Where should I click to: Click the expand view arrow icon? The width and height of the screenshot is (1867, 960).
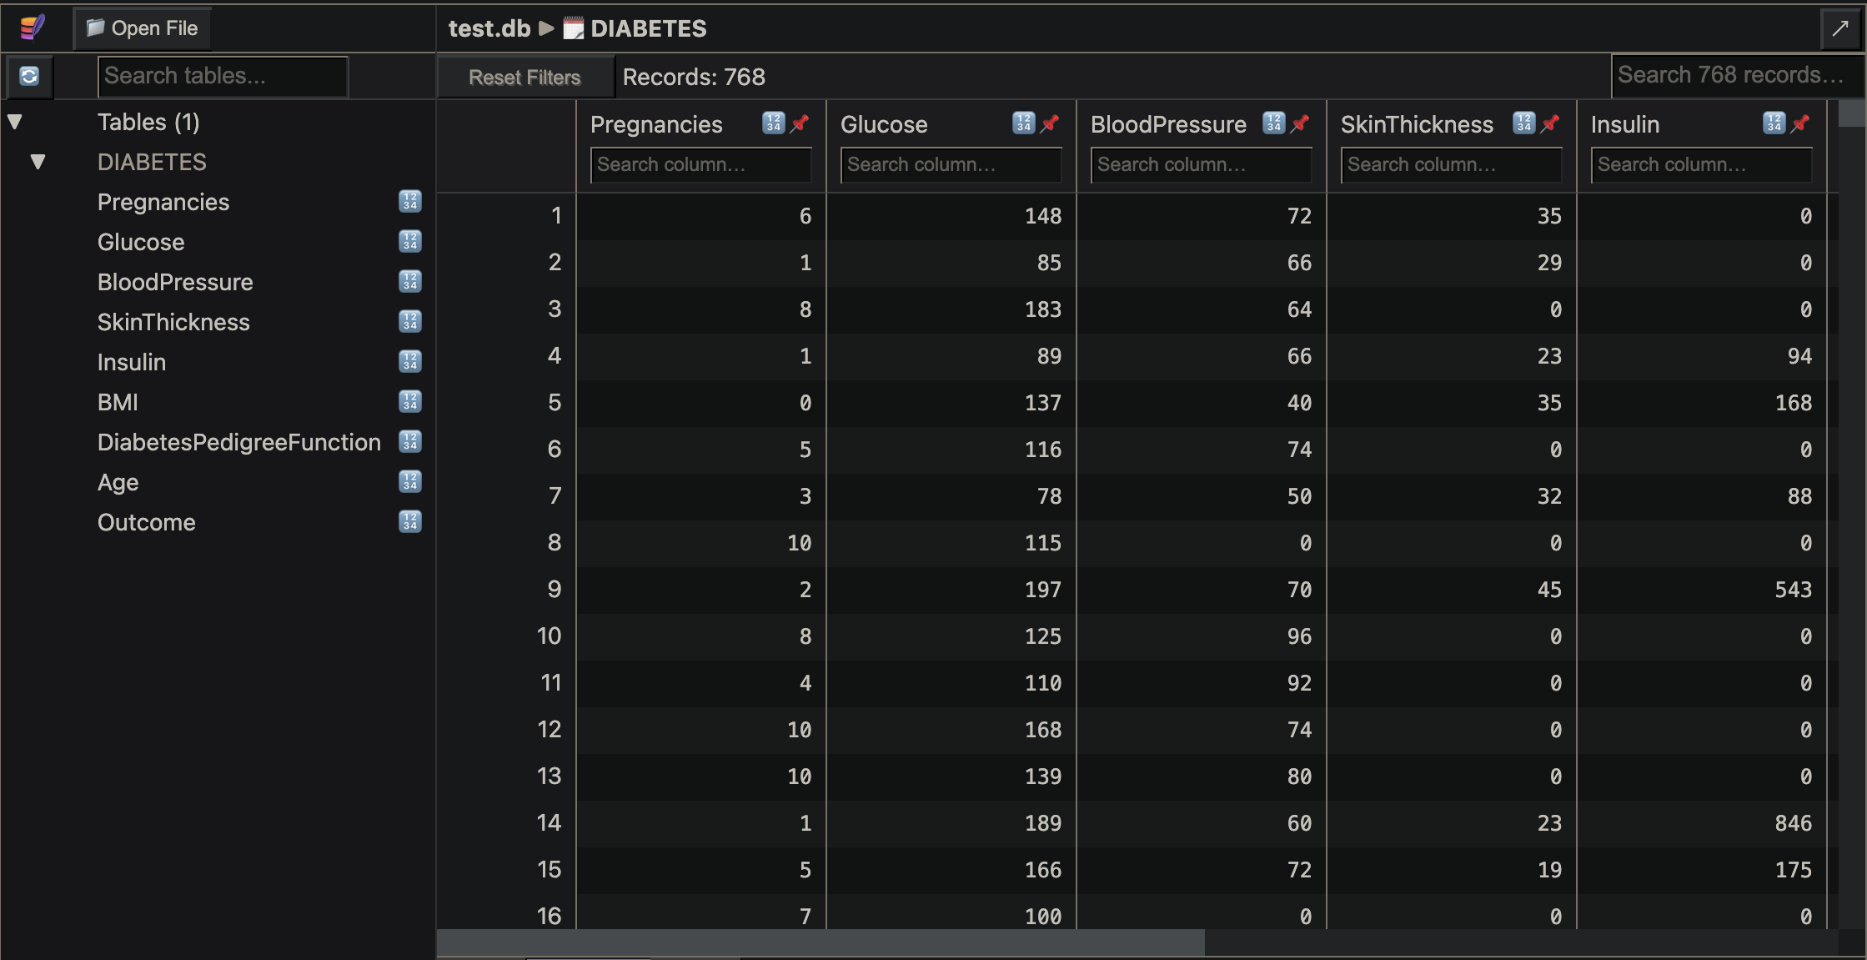[x=1840, y=28]
